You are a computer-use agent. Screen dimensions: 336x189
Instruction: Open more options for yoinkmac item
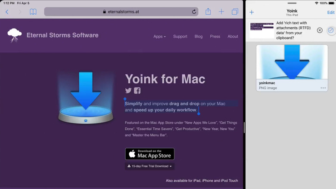[x=323, y=88]
